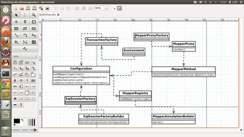Click the Copy toolbar icon
Image resolution: width=244 pixels, height=137 pixels.
[x=56, y=8]
